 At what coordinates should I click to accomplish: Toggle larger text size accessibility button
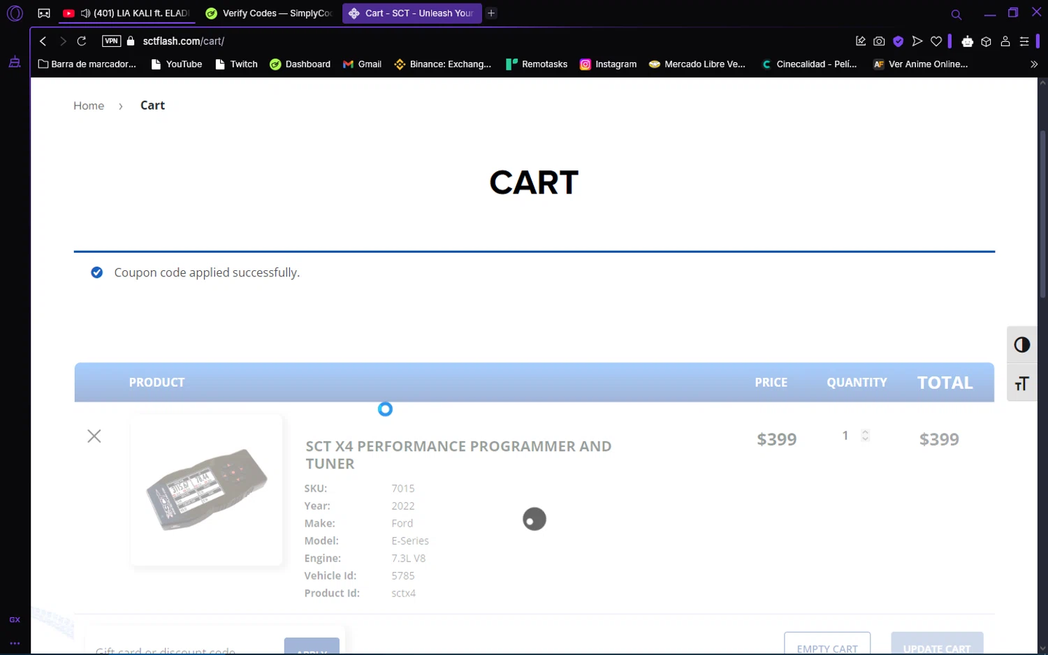tap(1022, 383)
